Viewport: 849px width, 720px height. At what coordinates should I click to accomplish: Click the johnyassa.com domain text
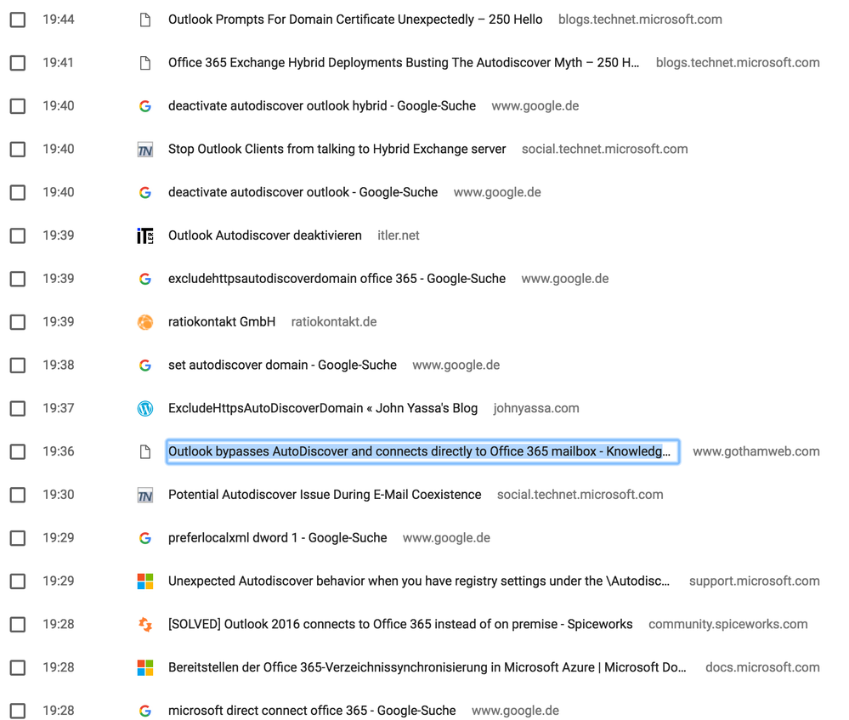tap(536, 408)
